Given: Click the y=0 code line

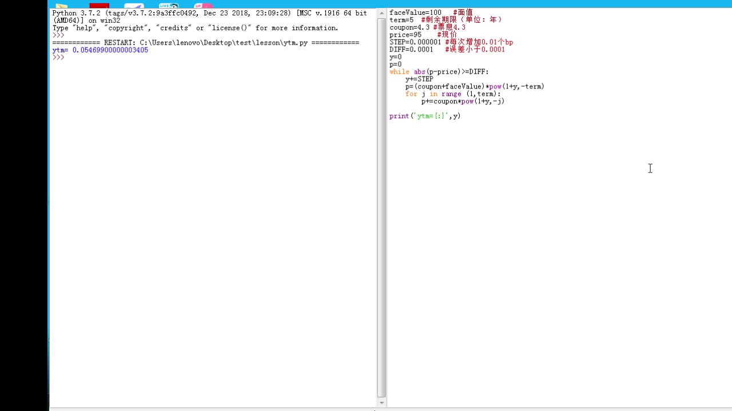Looking at the screenshot, I should 396,57.
